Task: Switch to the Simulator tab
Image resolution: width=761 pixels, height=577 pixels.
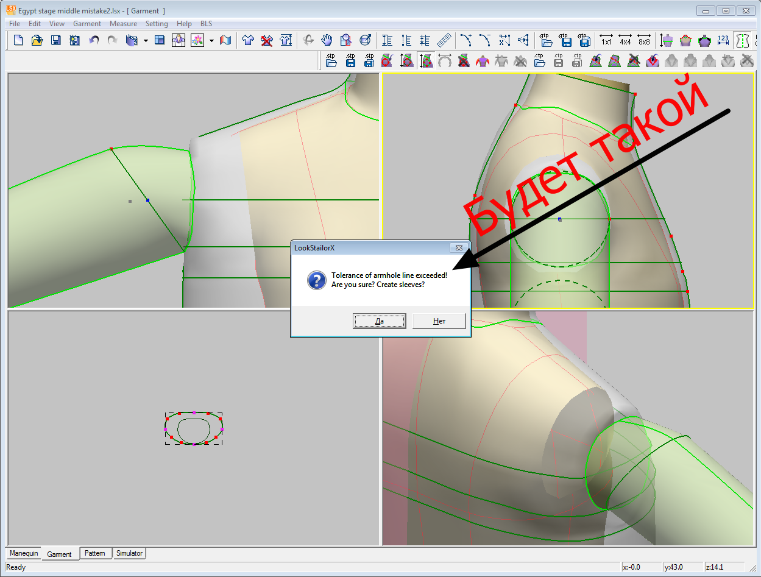Action: (129, 553)
